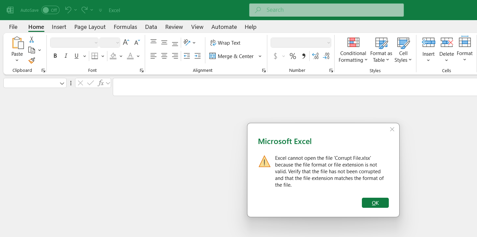The image size is (477, 237).
Task: Open the Help tab
Action: (x=250, y=27)
